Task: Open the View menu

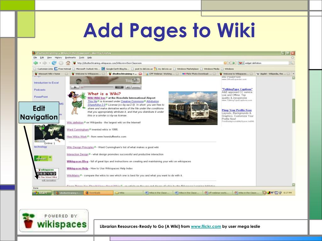Action: coord(49,58)
